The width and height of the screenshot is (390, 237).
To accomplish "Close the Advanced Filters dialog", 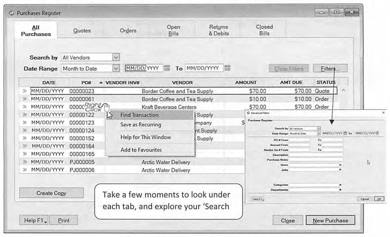I will click(x=383, y=113).
